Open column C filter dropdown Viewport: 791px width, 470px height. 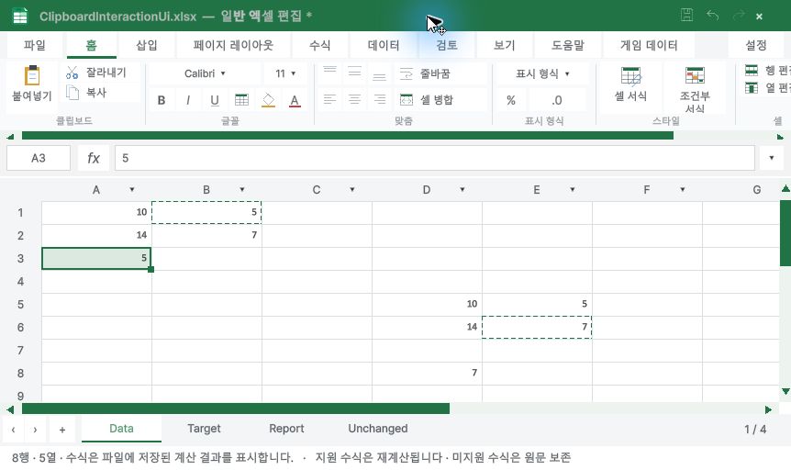352,190
